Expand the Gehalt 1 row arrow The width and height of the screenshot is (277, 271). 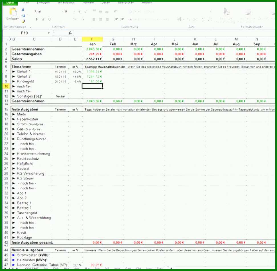[14, 72]
